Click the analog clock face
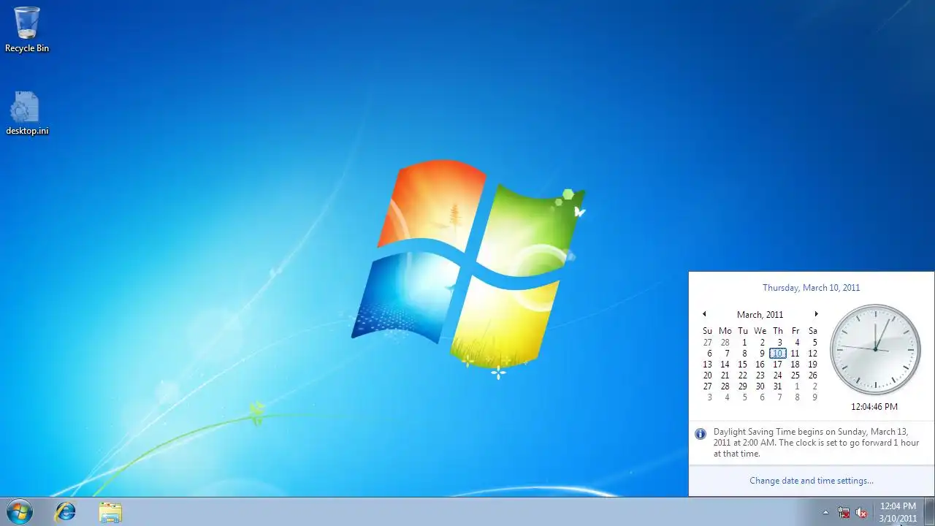The height and width of the screenshot is (526, 935). (x=875, y=349)
